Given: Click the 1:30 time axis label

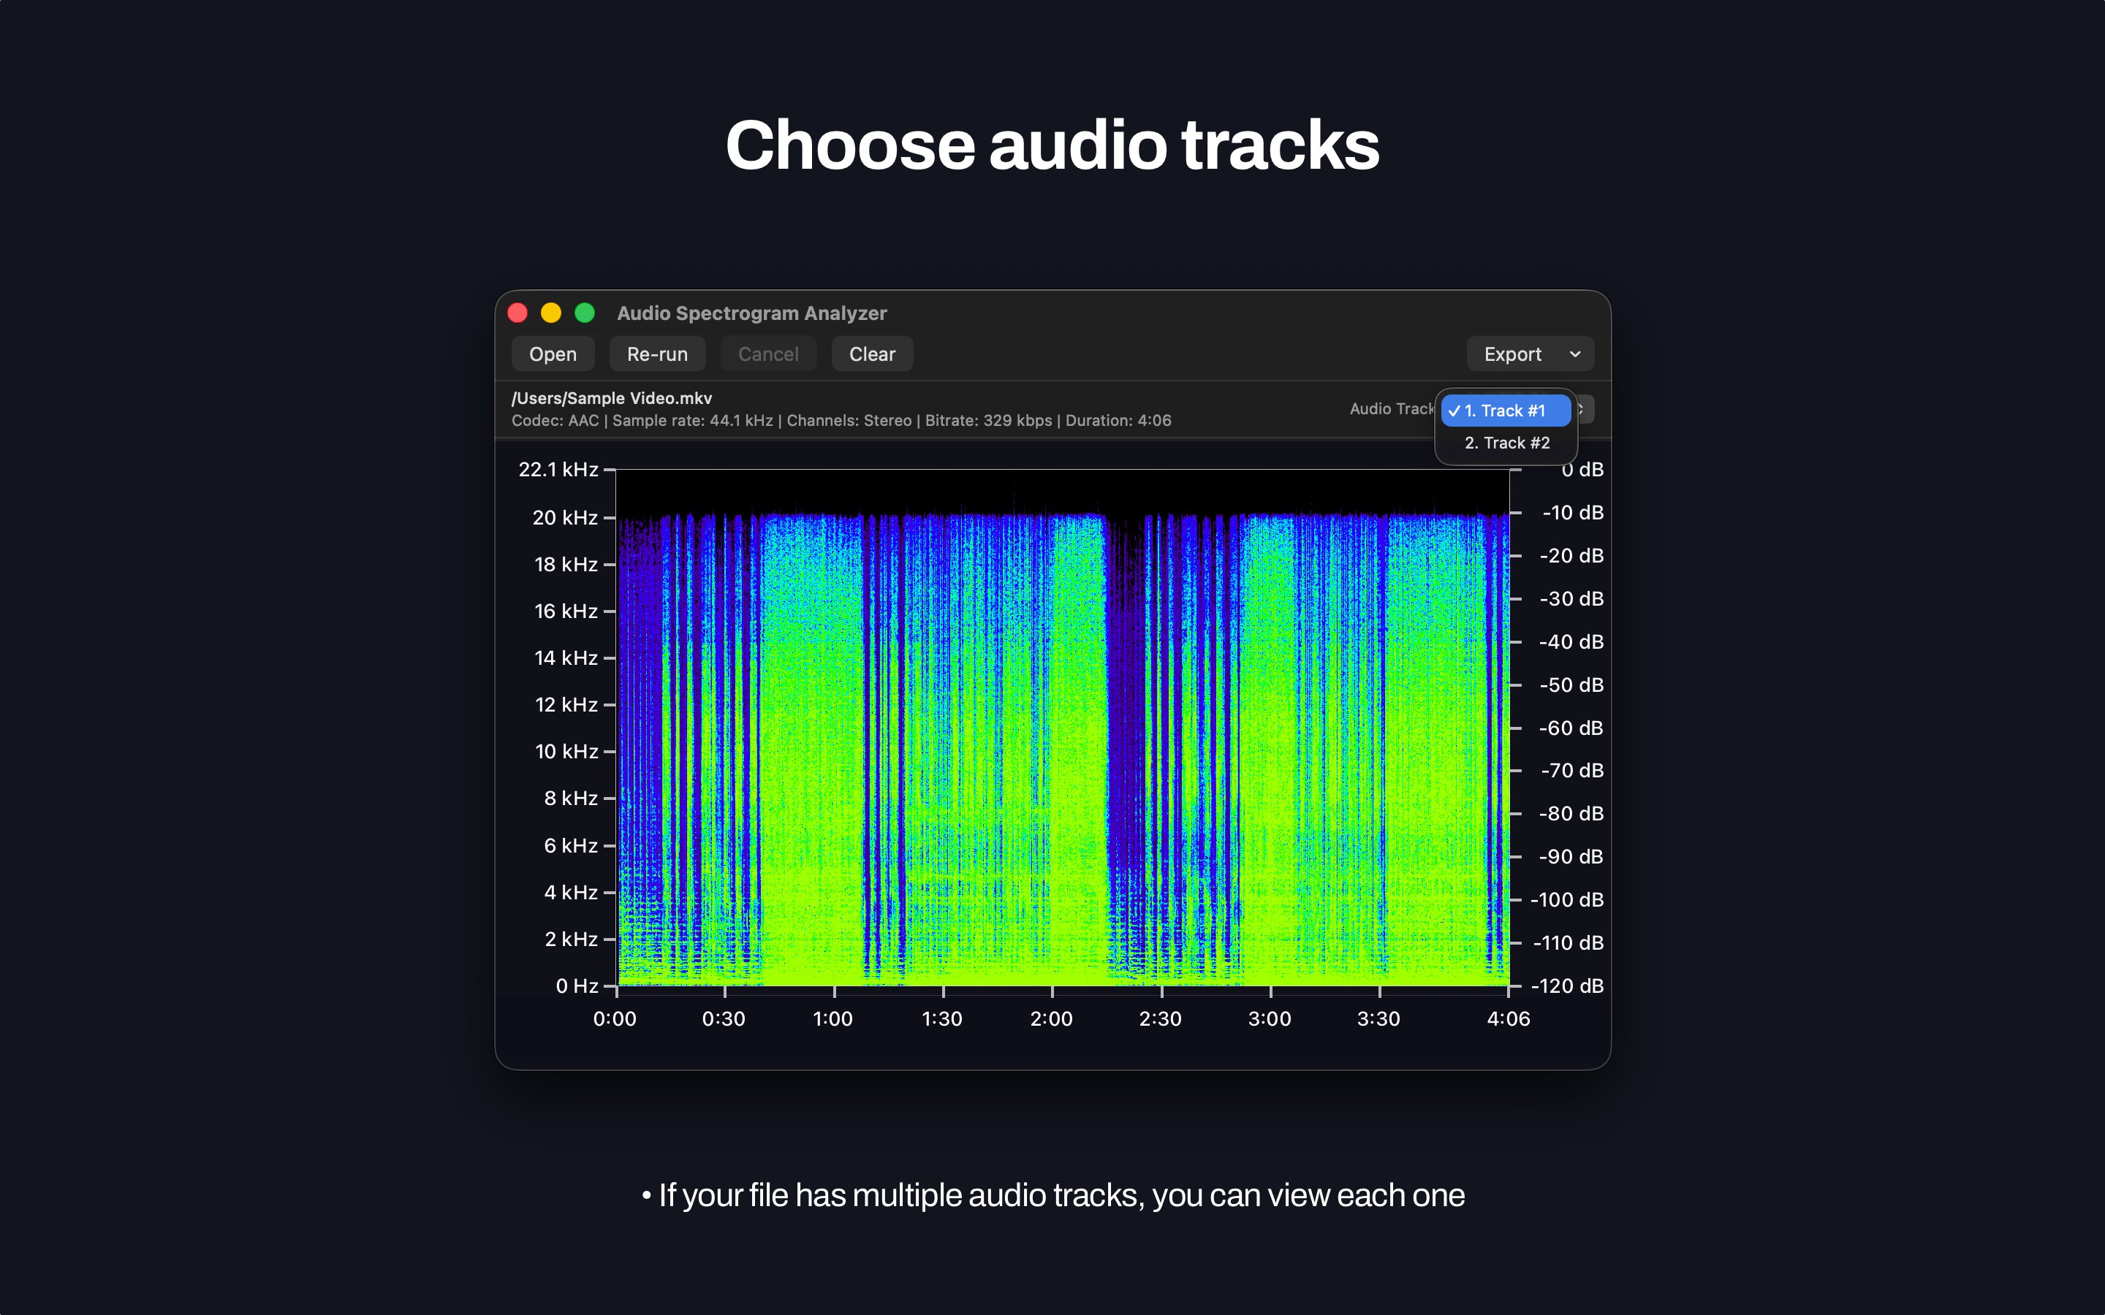Looking at the screenshot, I should tap(942, 1018).
